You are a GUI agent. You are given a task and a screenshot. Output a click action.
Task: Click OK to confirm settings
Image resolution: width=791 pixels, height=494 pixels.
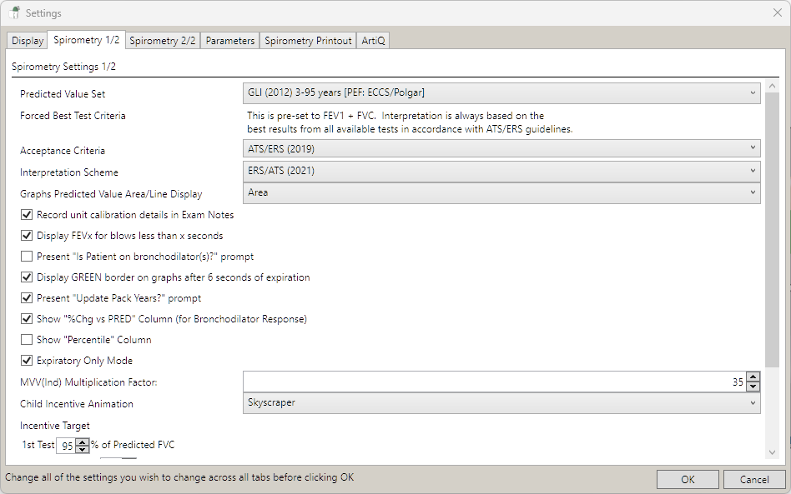tap(688, 479)
